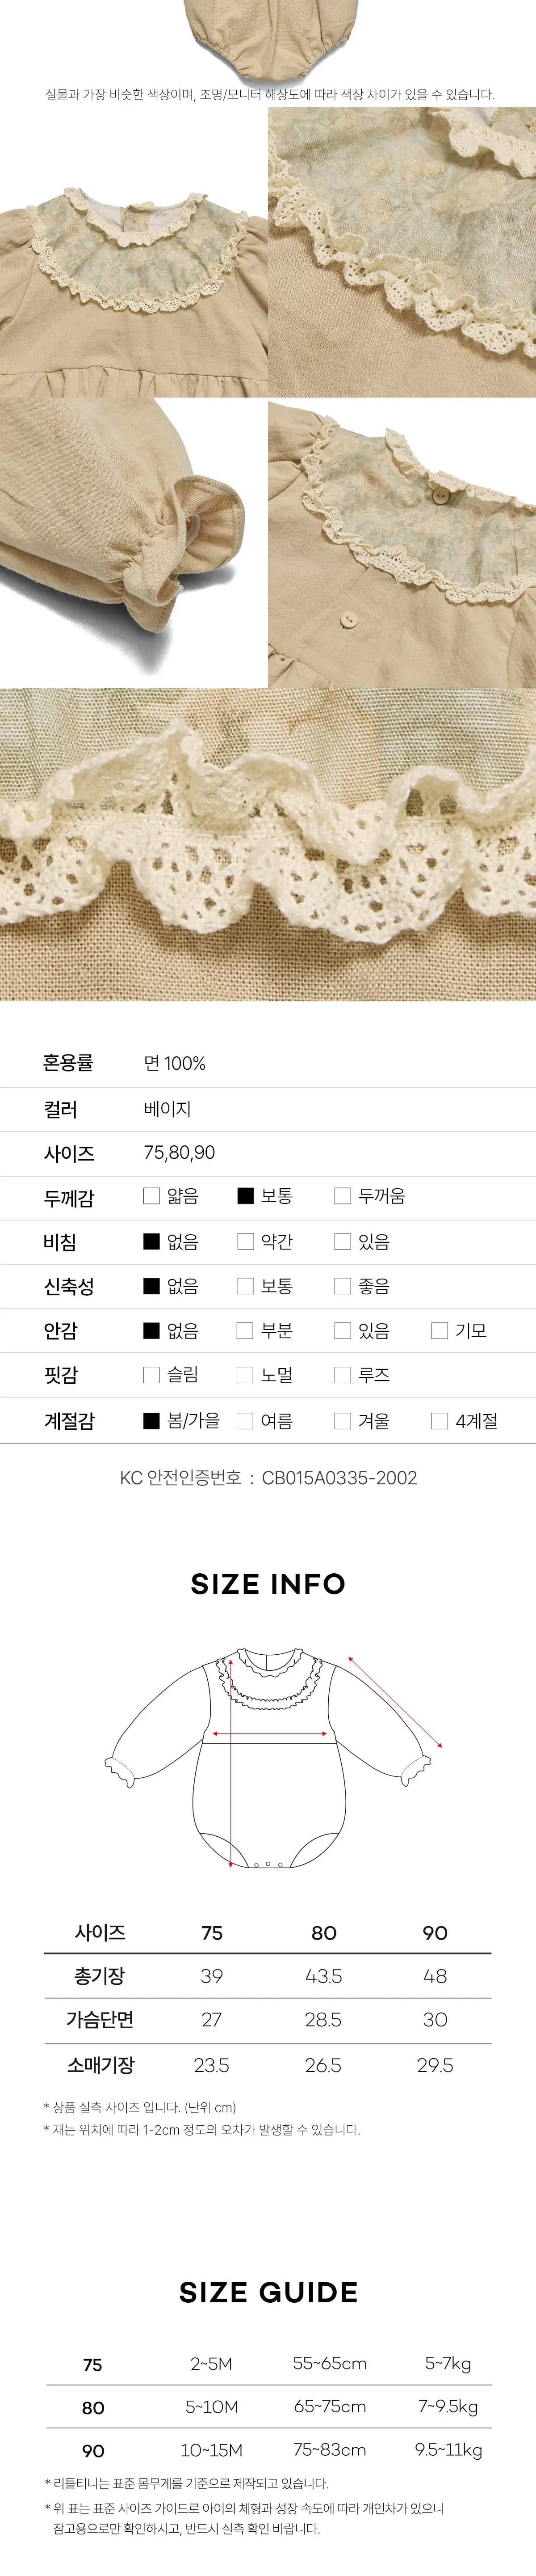Screen dimensions: 536x2576
Task: Tick the 루즈 fit checkbox
Action: pos(342,1375)
